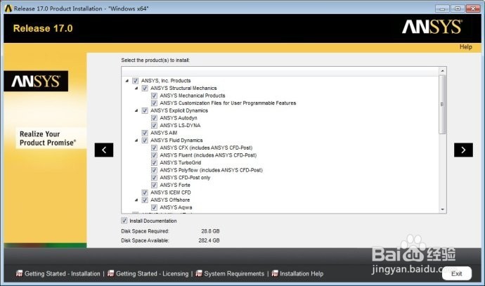The image size is (485, 286).
Task: Toggle ANSYS CFX checkbox
Action: pyautogui.click(x=154, y=148)
